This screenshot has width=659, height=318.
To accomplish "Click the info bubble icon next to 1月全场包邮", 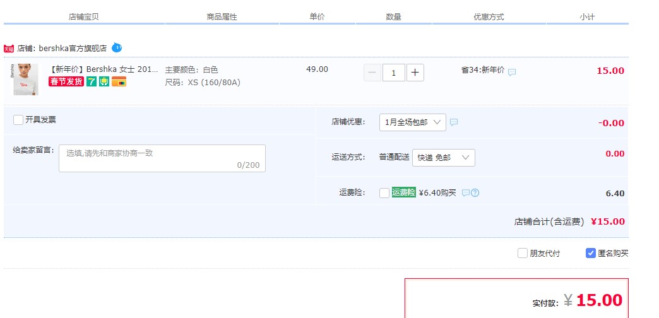I will pos(454,122).
